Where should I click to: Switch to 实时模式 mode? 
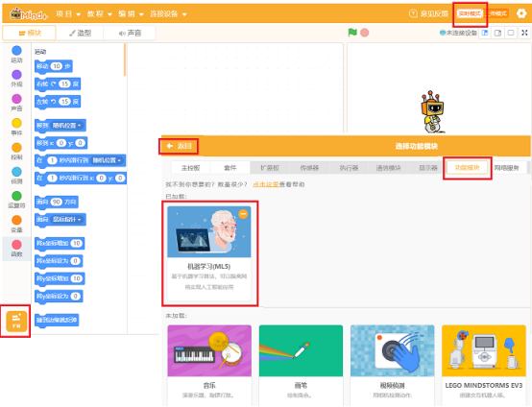tap(470, 13)
